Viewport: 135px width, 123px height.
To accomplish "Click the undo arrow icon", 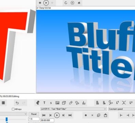I will pos(17,103).
